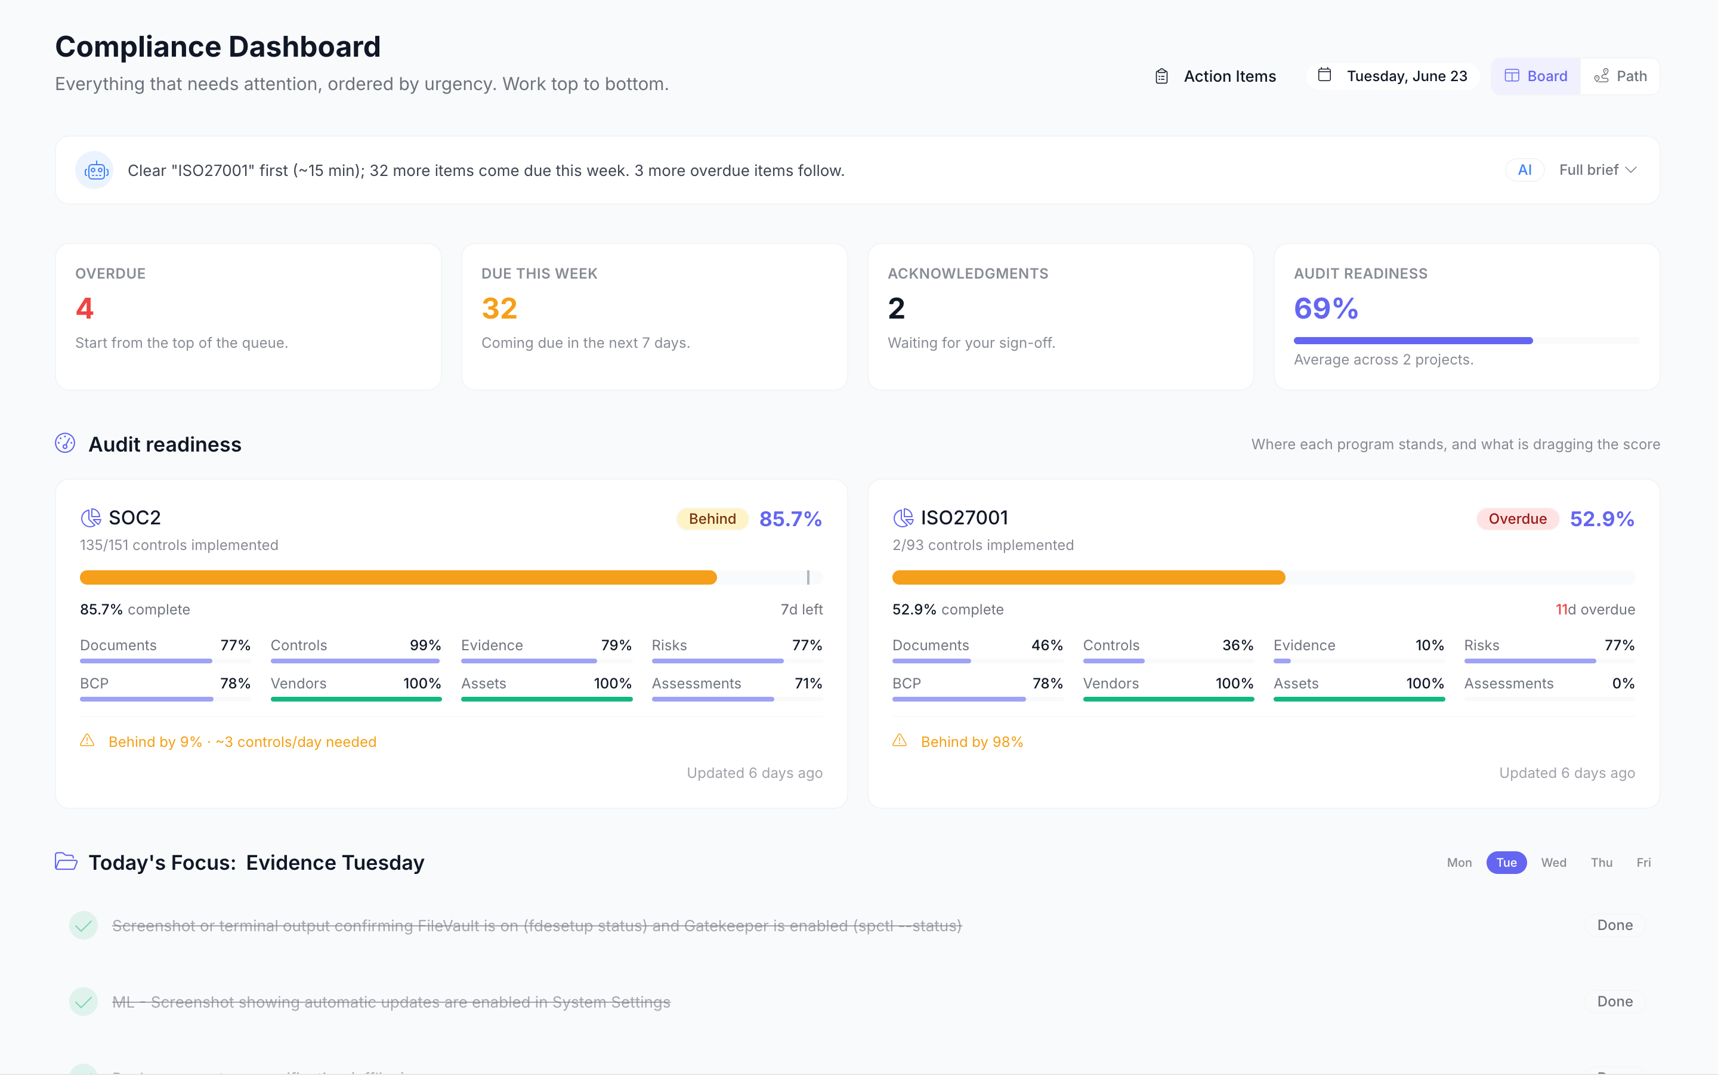1718x1075 pixels.
Task: Click the SOC2 Behind status badge
Action: click(712, 518)
